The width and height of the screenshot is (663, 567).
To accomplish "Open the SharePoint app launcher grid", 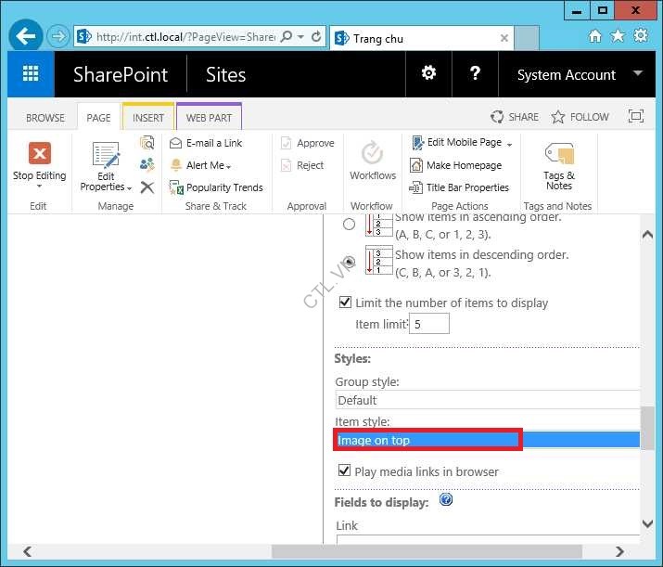I will (31, 74).
